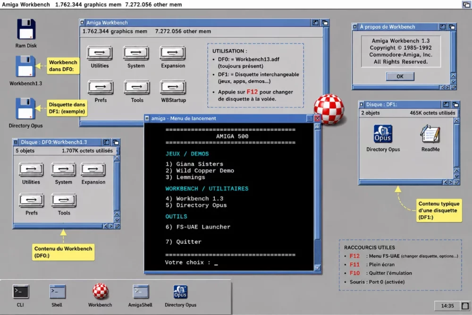472x315 pixels.
Task: Click 'WORKBENCH / UTILITAIRES' heading in launcher
Action: (x=207, y=188)
